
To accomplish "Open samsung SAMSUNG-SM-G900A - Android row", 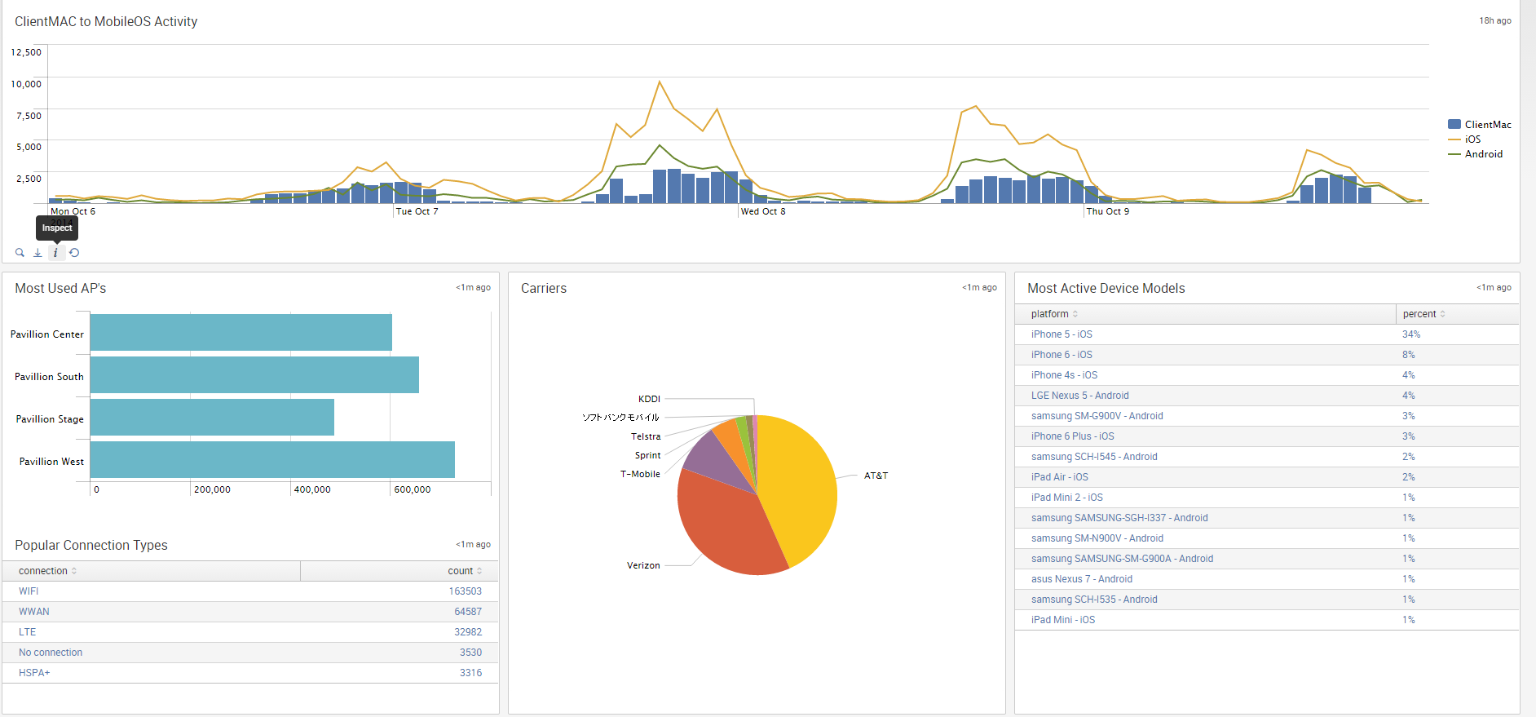I will pyautogui.click(x=1267, y=559).
